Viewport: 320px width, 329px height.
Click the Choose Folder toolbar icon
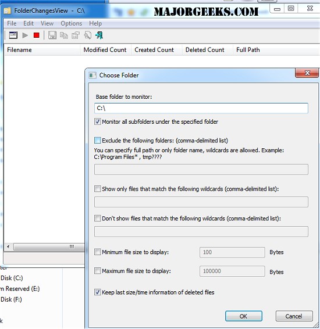click(13, 35)
